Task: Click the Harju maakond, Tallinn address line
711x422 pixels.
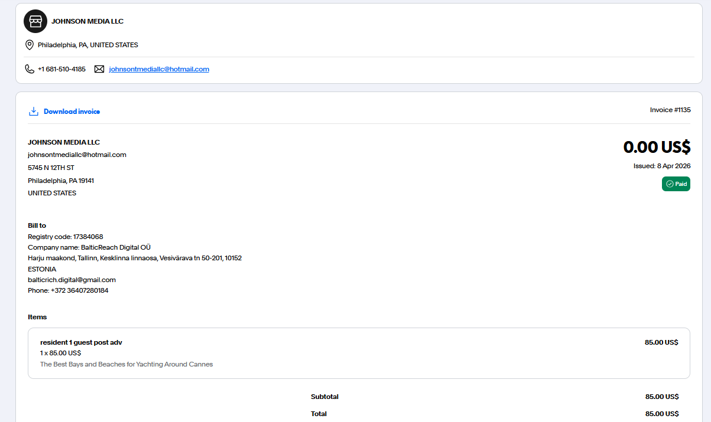Action: click(135, 258)
